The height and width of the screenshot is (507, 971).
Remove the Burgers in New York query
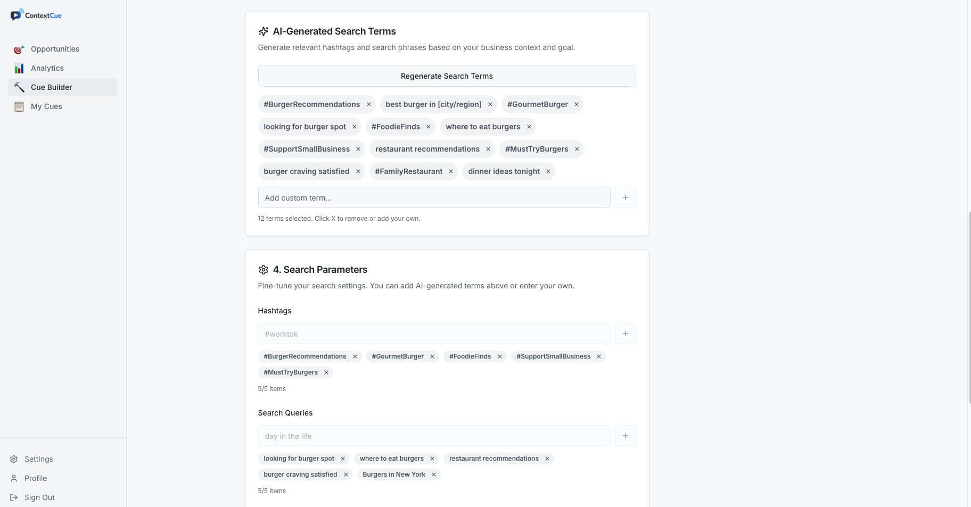[x=434, y=475]
